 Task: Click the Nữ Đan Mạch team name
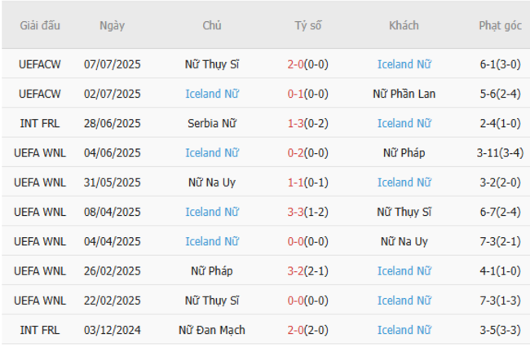click(212, 330)
